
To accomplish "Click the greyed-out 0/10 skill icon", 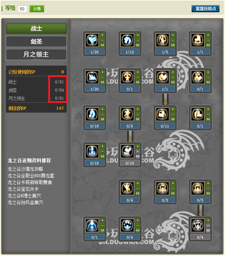I will (x=127, y=151).
